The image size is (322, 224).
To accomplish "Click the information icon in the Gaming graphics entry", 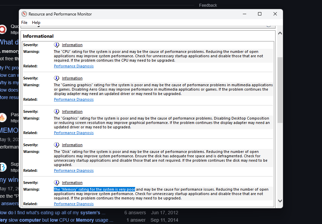I will [57, 78].
